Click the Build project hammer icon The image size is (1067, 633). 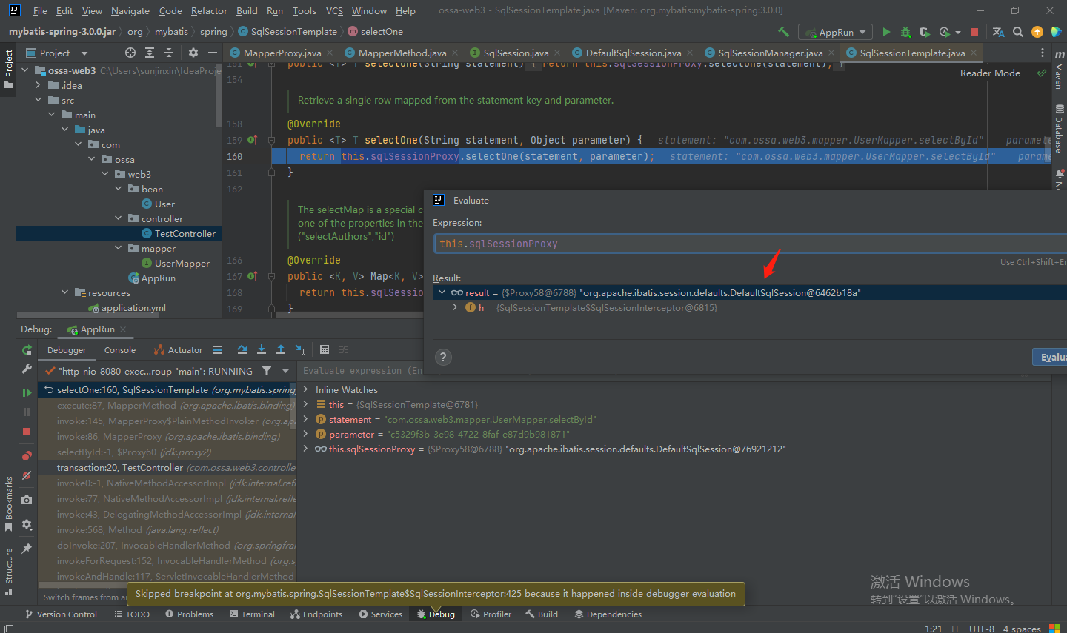coord(783,32)
